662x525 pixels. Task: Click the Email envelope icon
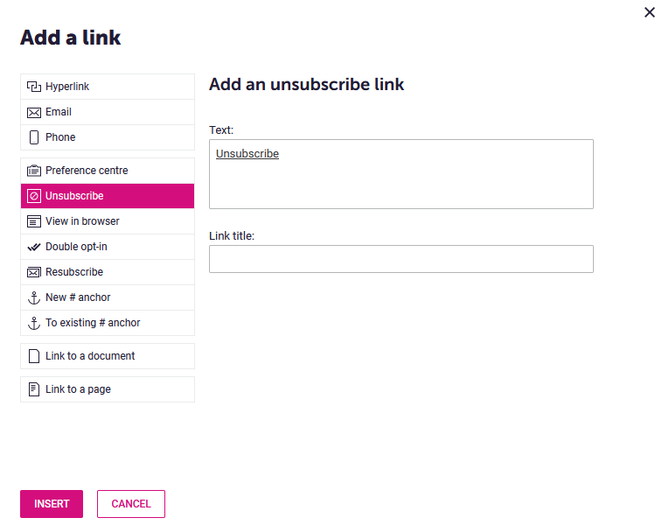[x=34, y=112]
